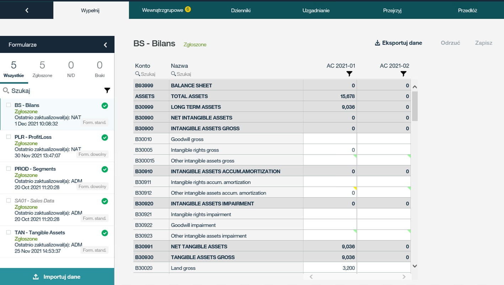Click the back arrow in top bar
504x285 pixels.
point(27,10)
